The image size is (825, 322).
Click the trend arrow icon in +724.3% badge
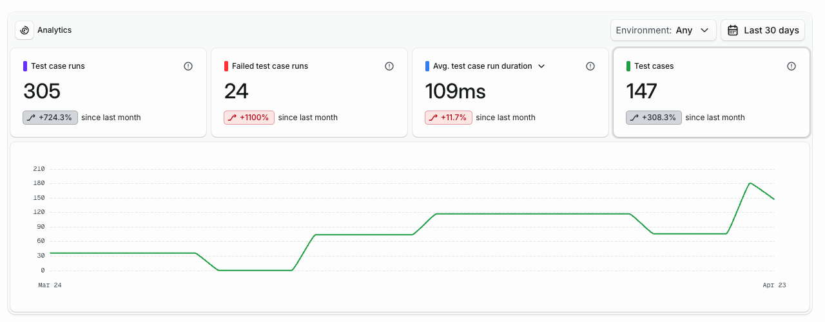coord(31,118)
